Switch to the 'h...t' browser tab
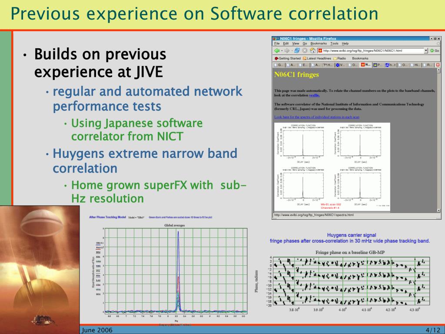 click(x=391, y=65)
